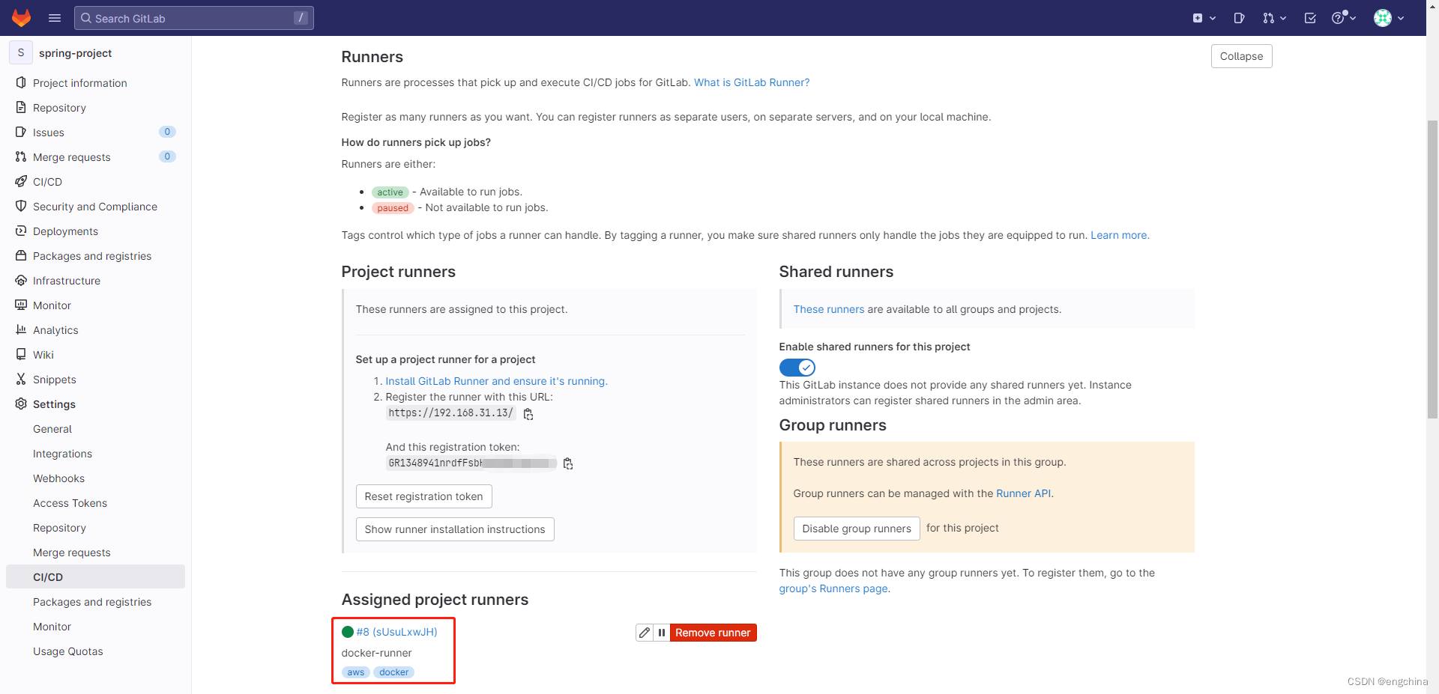This screenshot has height=694, width=1439.
Task: Click the Monitor sidebar icon
Action: (x=21, y=305)
